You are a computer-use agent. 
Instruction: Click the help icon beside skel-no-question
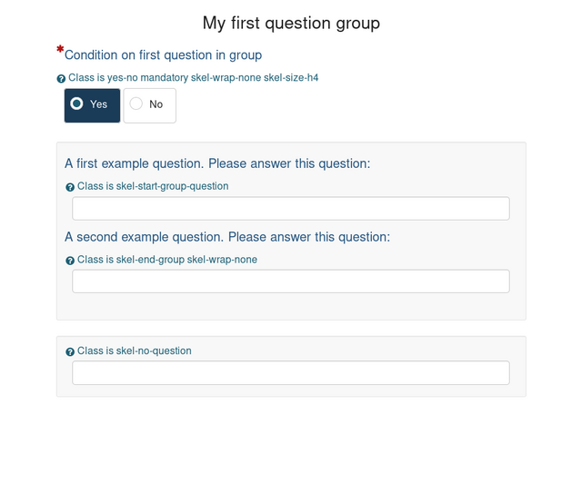tap(70, 351)
